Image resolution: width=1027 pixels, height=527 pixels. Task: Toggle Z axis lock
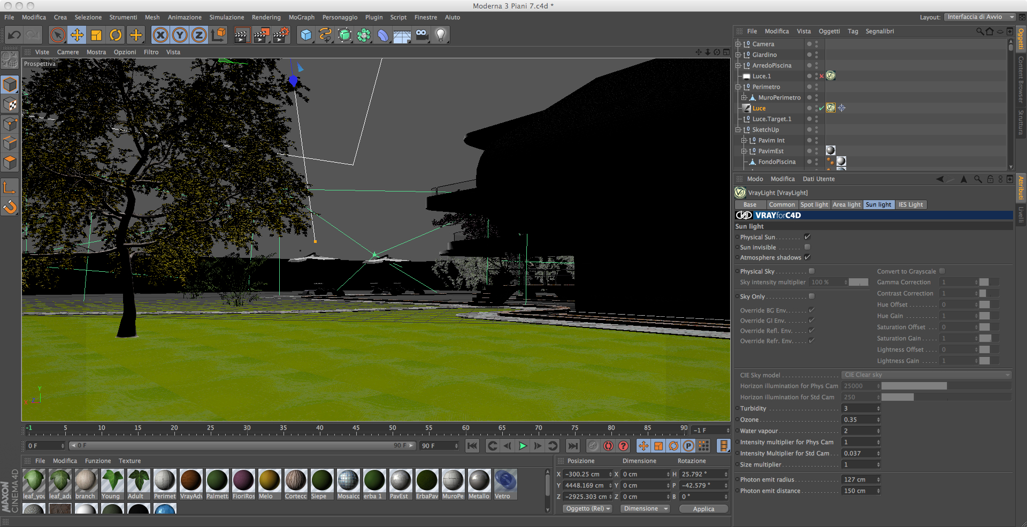click(199, 35)
